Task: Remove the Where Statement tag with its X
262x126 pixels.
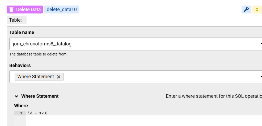Action: click(59, 77)
